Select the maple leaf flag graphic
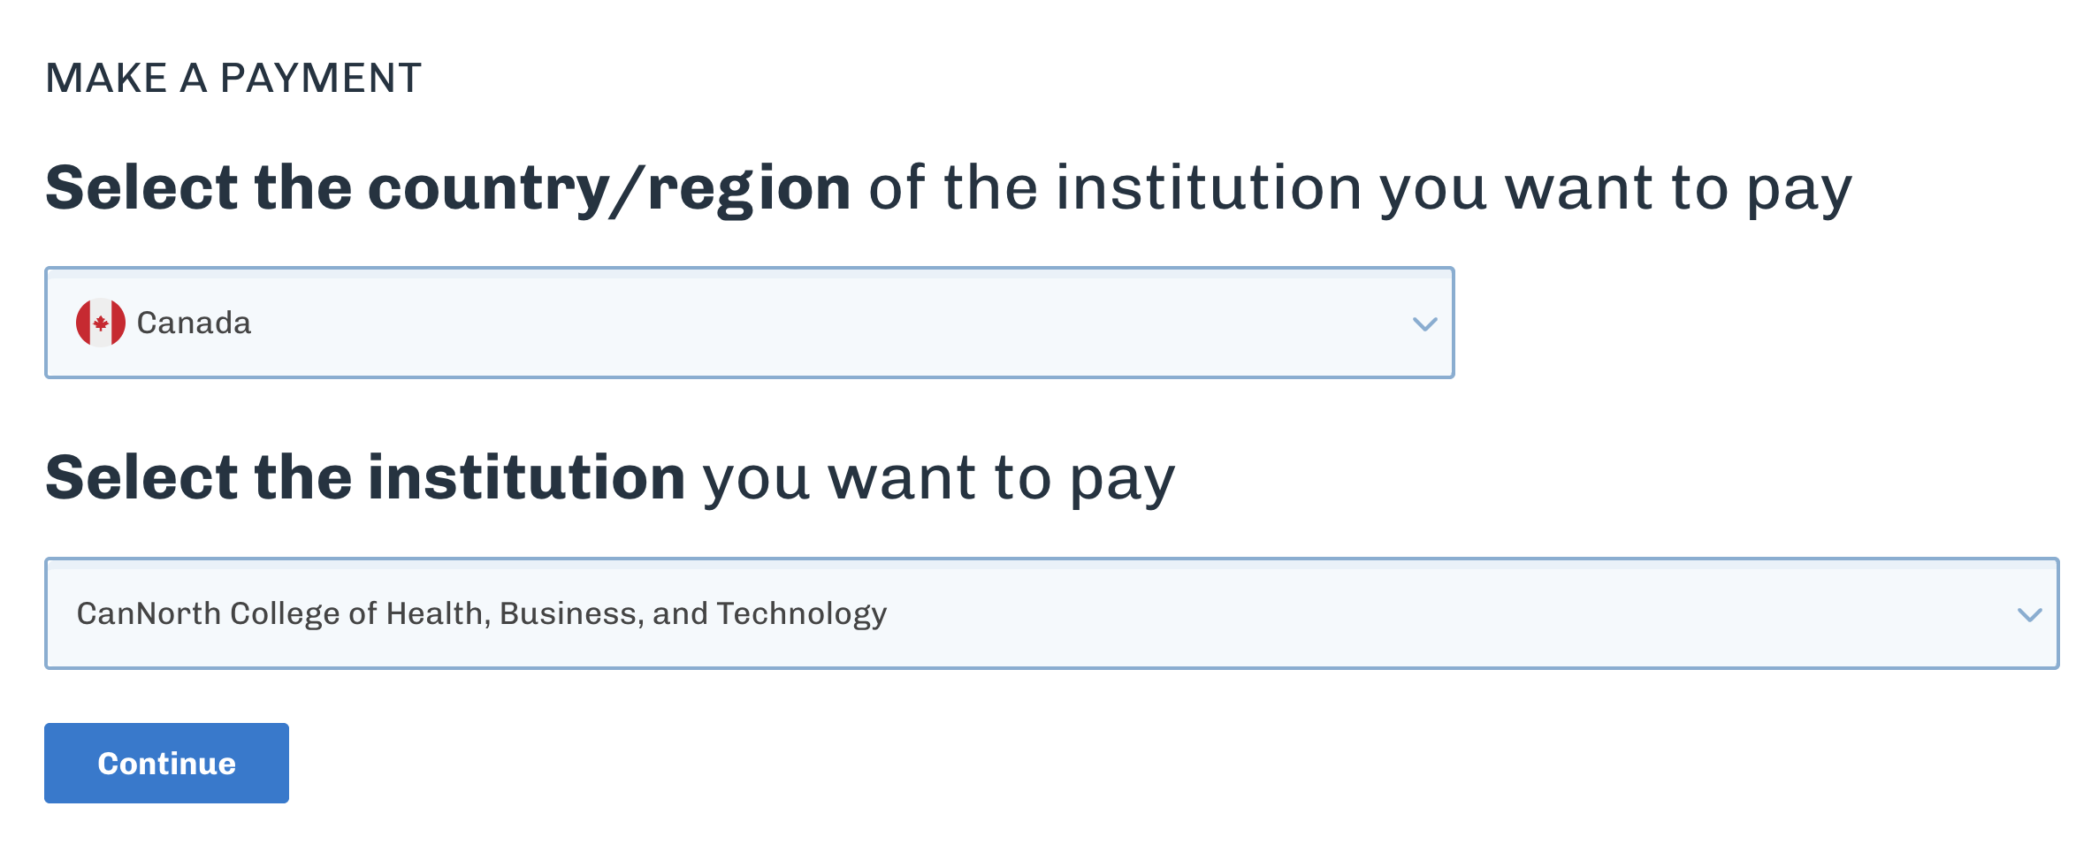This screenshot has height=852, width=2076. (103, 322)
